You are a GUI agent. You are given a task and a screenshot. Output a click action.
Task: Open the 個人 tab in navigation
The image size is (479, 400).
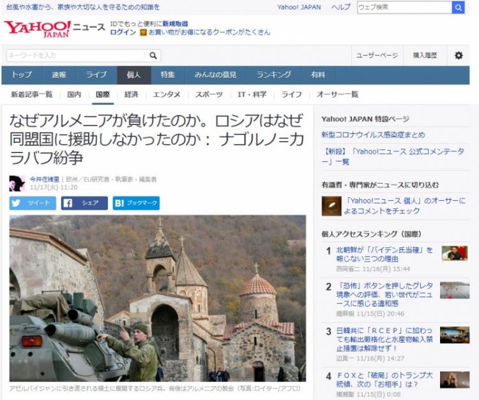click(133, 75)
